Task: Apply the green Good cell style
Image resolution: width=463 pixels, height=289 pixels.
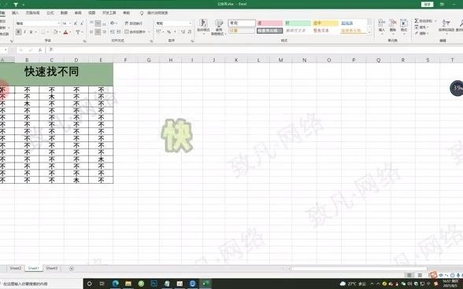Action: (x=298, y=24)
